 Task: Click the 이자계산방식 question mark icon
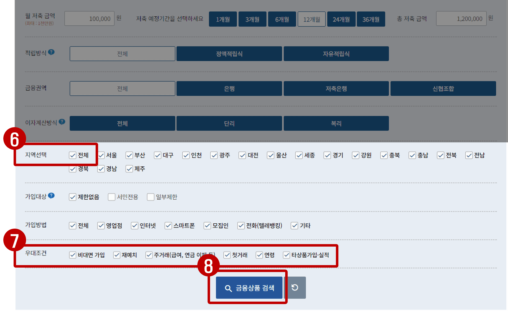(62, 121)
